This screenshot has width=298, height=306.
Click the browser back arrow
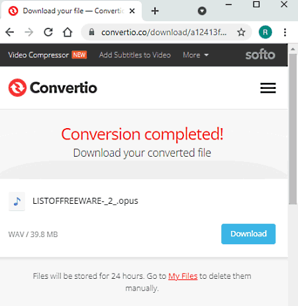[x=10, y=33]
